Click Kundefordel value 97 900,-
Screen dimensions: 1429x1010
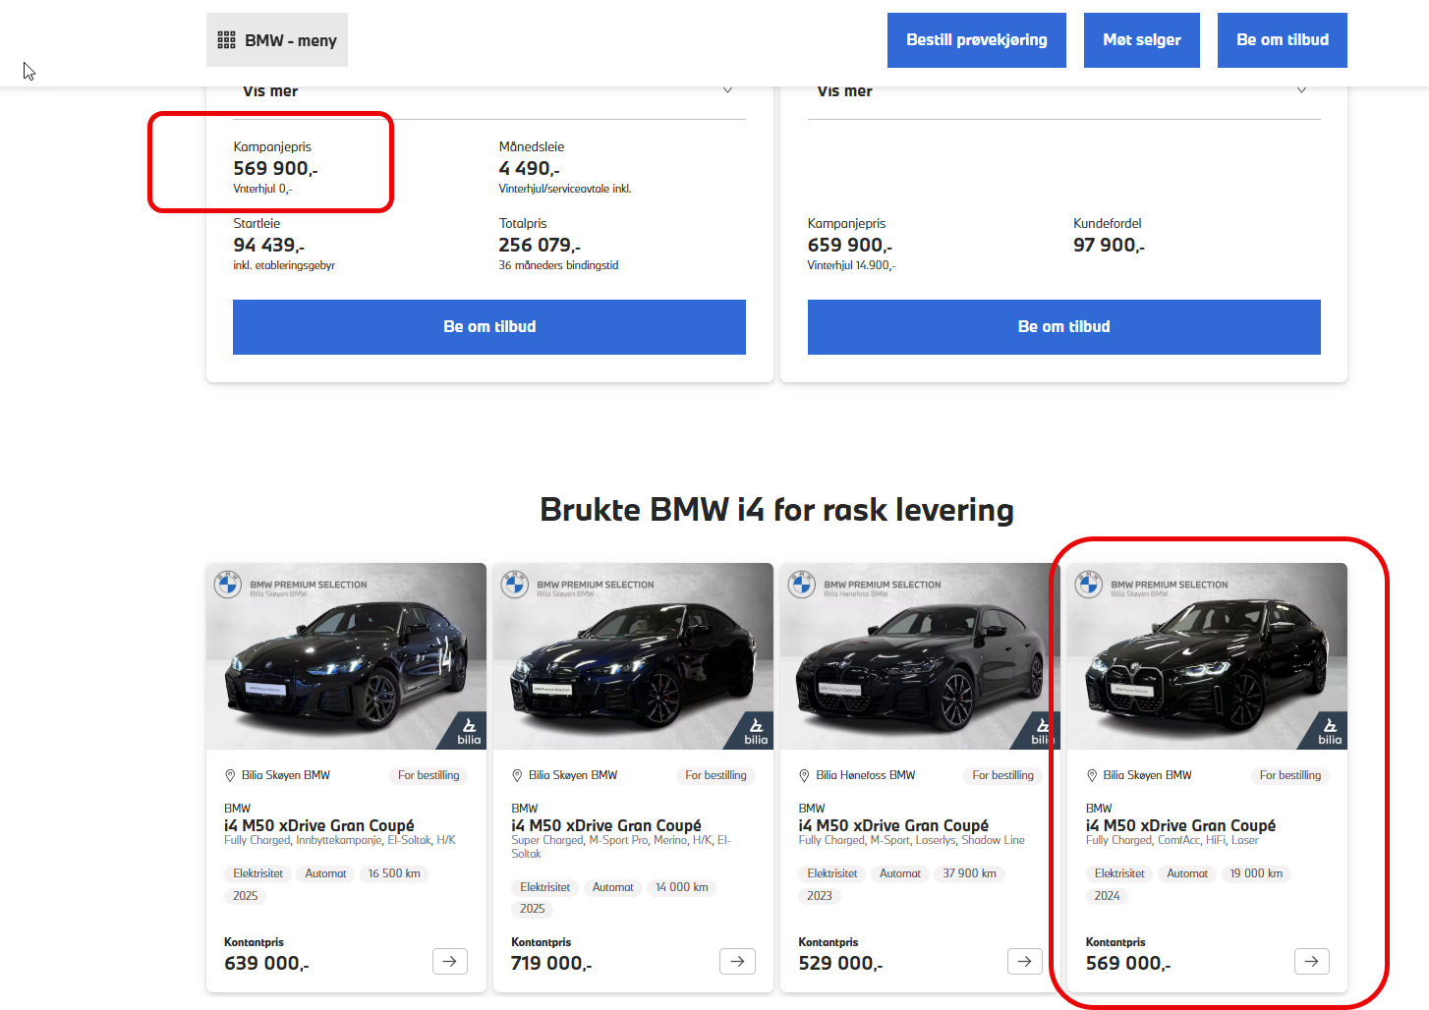click(x=1109, y=245)
